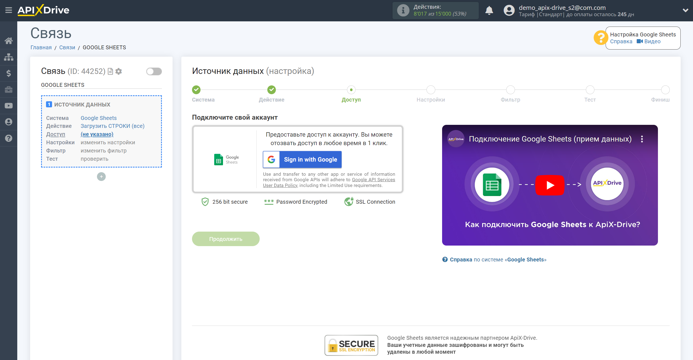Click the Google Sheets icon in video thumbnail
Viewport: 693px width, 360px height.
pyautogui.click(x=492, y=185)
